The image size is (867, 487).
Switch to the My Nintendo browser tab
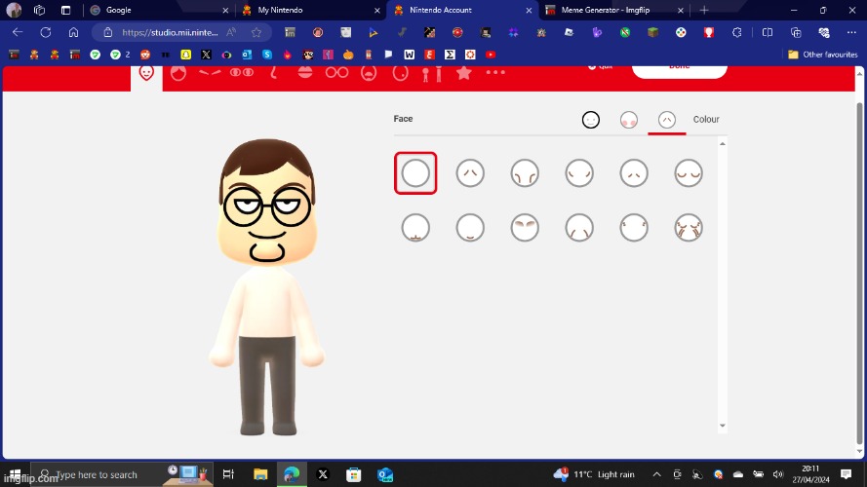[x=311, y=10]
